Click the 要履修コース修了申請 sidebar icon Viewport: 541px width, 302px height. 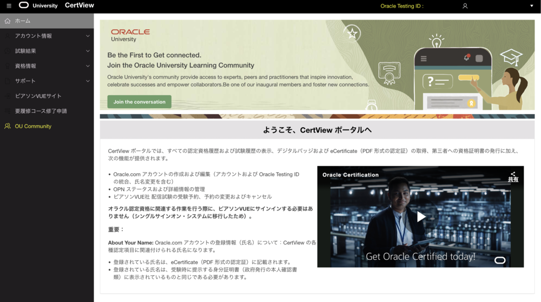click(x=8, y=111)
